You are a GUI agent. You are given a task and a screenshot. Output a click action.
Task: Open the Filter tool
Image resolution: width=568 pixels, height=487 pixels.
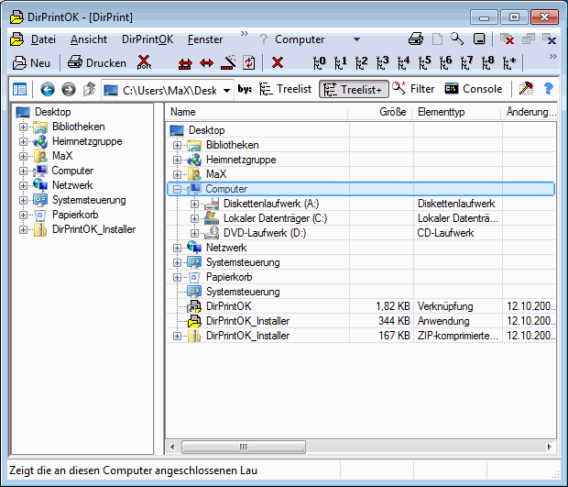413,89
